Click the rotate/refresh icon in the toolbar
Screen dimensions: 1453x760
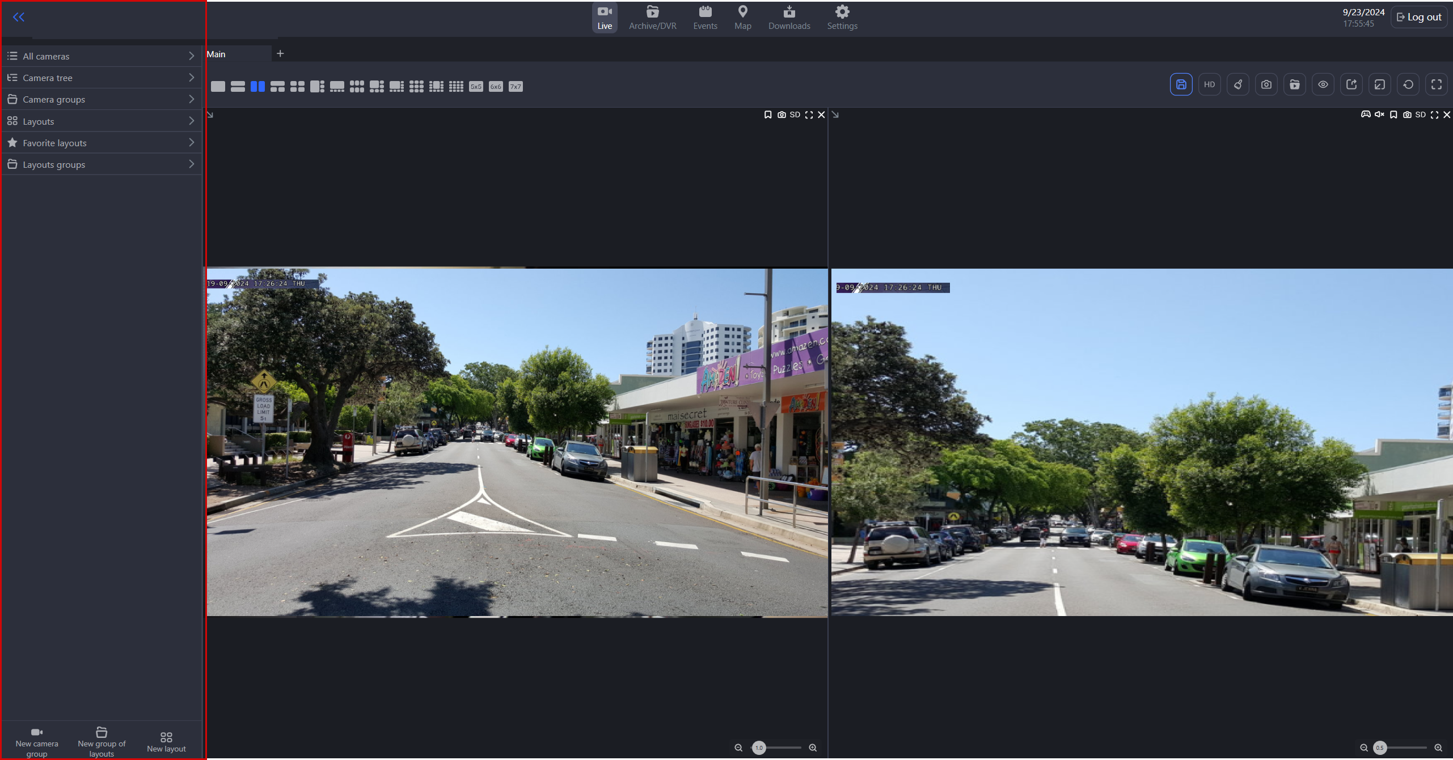[1408, 84]
